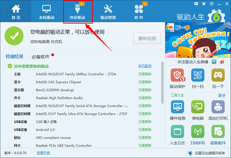This screenshot has height=158, width=231.
Task: Launch the 160WiFi tool icon
Action: [198, 132]
